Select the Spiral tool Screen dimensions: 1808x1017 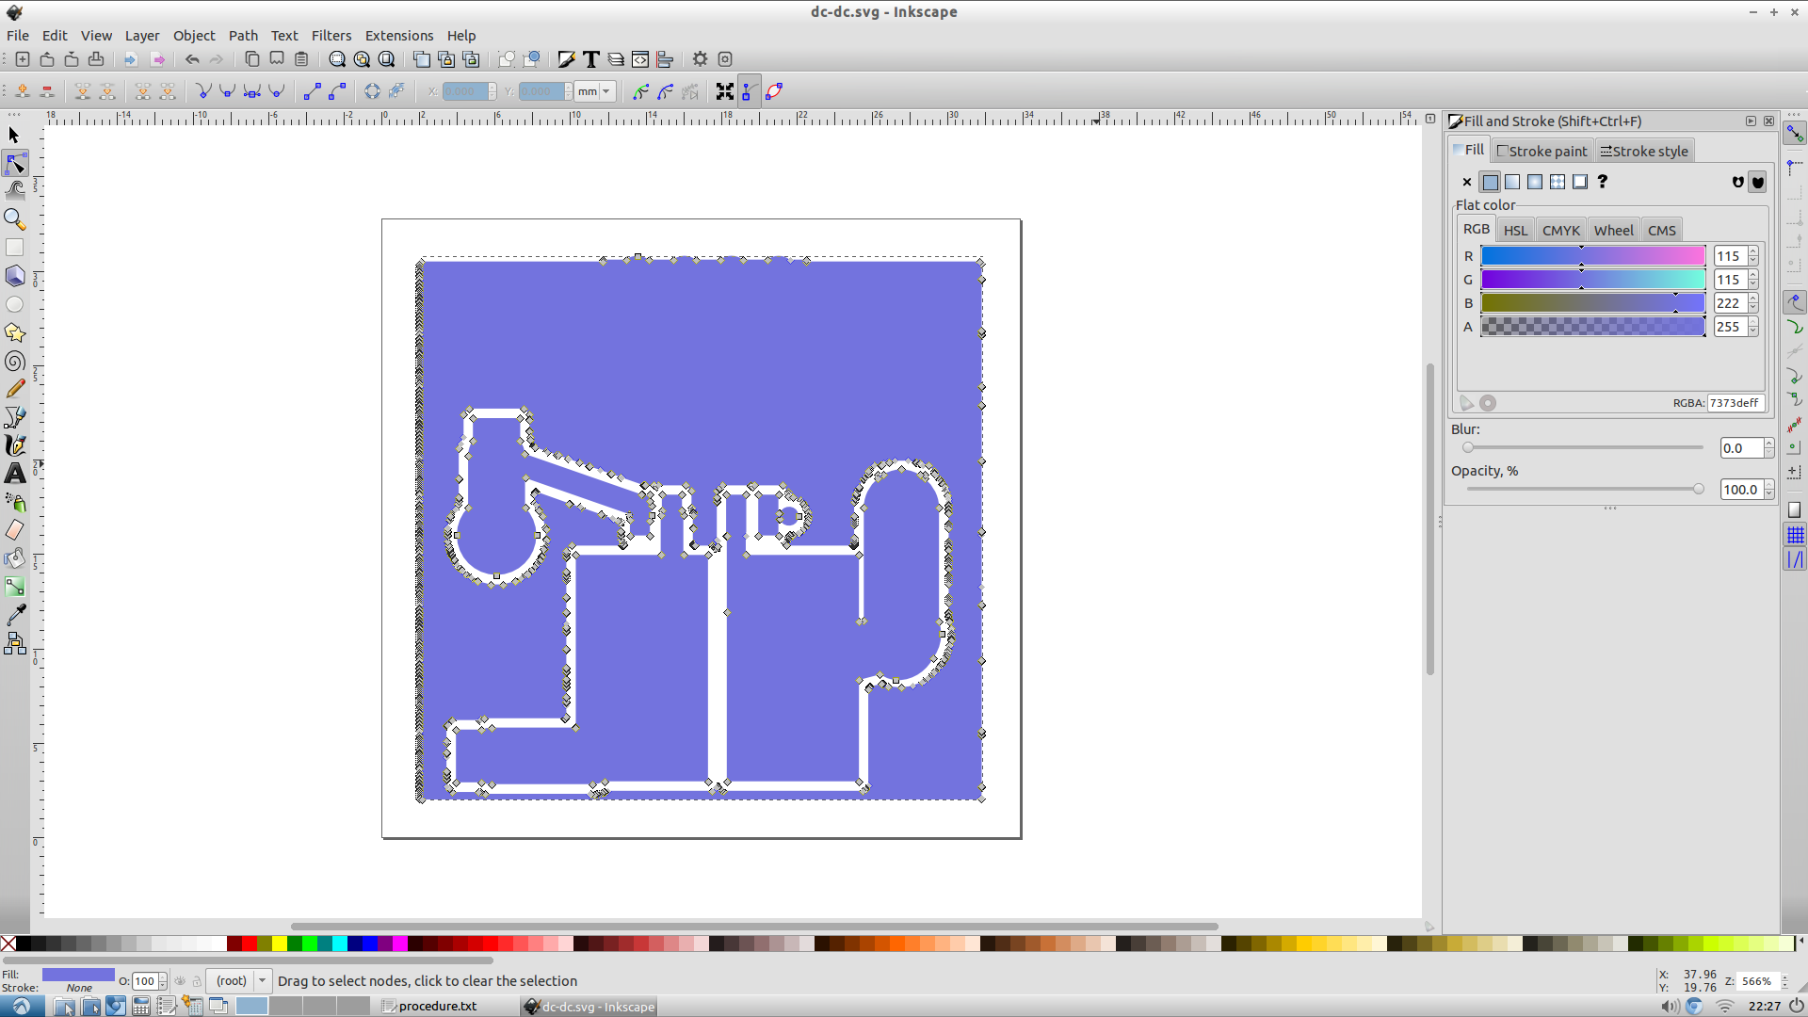pos(15,360)
